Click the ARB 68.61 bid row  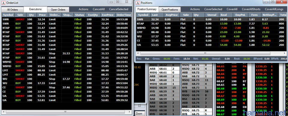pyautogui.click(x=164, y=69)
